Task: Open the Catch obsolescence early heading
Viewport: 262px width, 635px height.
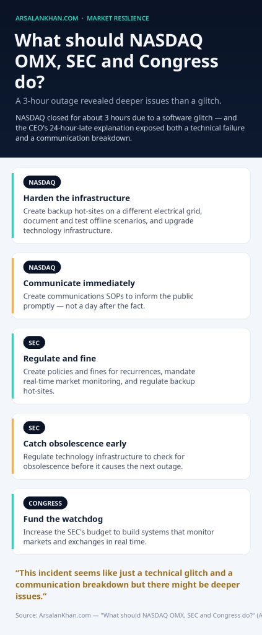Action: [x=75, y=443]
